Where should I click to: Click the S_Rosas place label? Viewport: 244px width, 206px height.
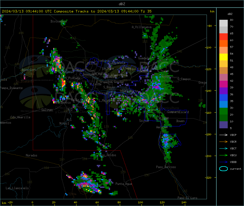(x=109, y=87)
